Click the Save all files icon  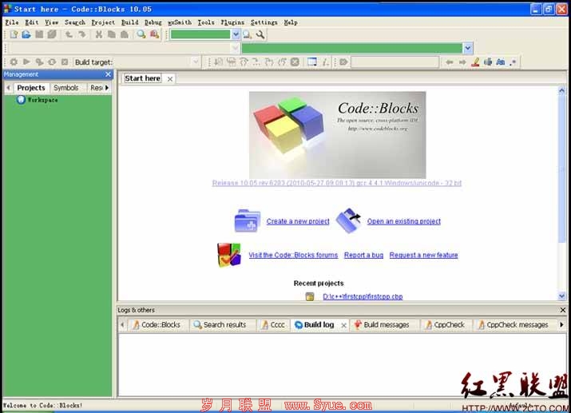pos(52,34)
